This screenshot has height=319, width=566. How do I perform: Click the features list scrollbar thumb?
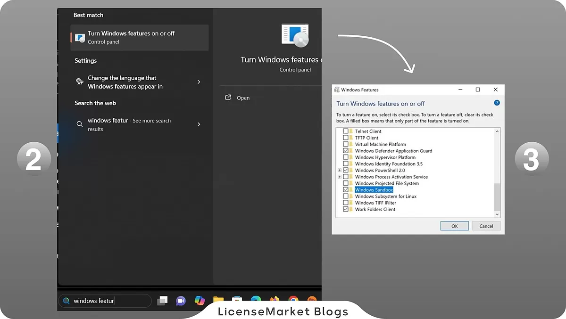tap(497, 197)
